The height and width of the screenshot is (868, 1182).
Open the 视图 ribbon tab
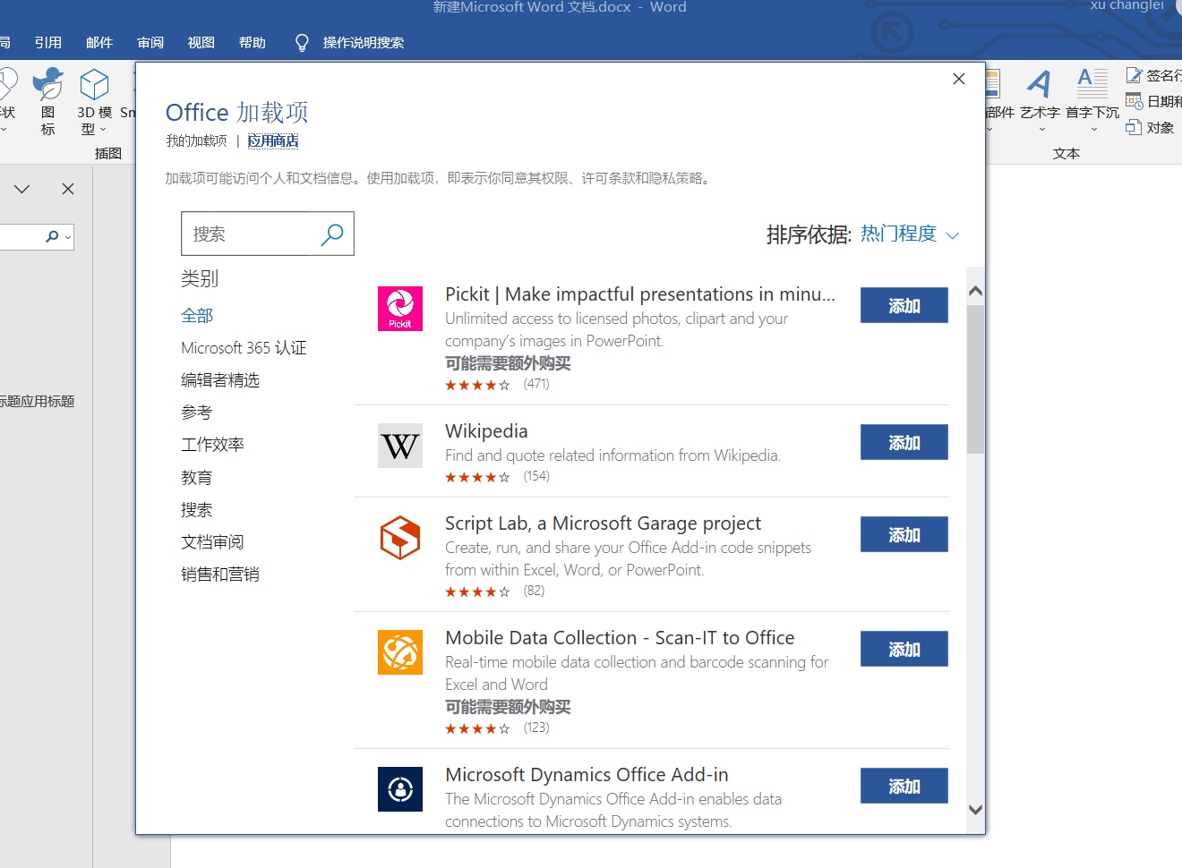coord(201,43)
